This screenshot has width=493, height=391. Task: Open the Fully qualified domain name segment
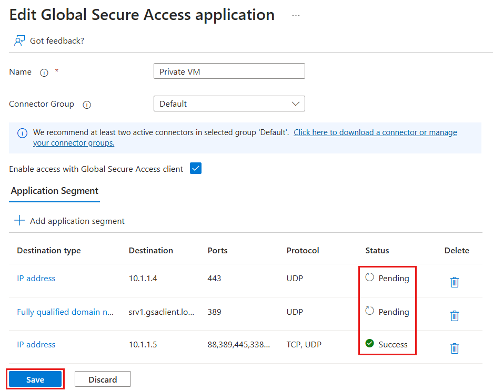(65, 312)
